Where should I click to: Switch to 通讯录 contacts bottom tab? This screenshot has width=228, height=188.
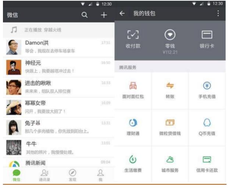click(x=44, y=176)
